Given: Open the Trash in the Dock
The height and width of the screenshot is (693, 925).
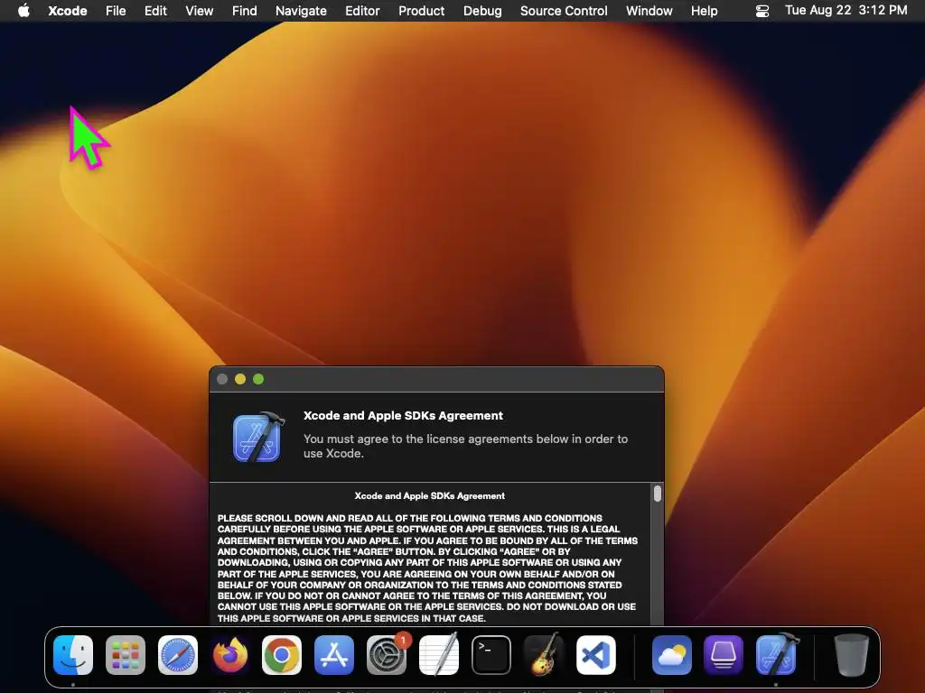Looking at the screenshot, I should click(851, 655).
